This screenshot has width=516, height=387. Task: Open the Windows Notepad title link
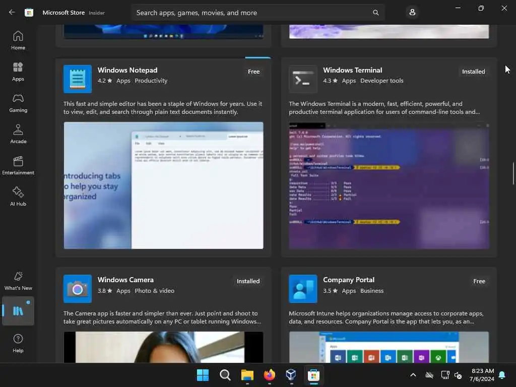point(127,70)
